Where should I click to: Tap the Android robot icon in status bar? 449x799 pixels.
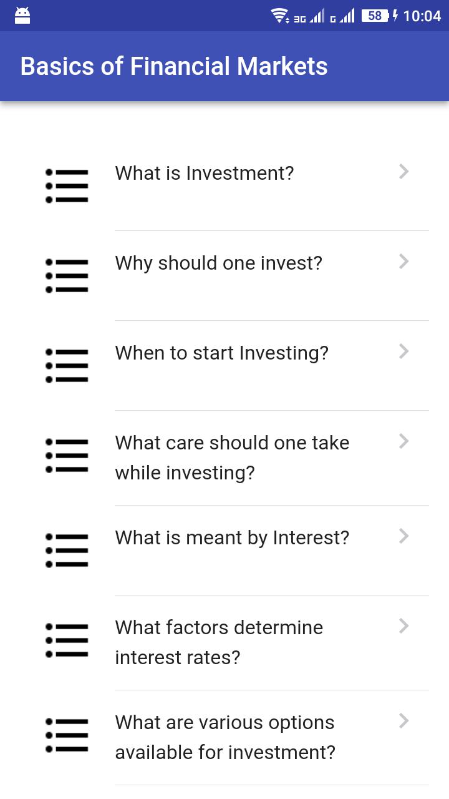(22, 16)
